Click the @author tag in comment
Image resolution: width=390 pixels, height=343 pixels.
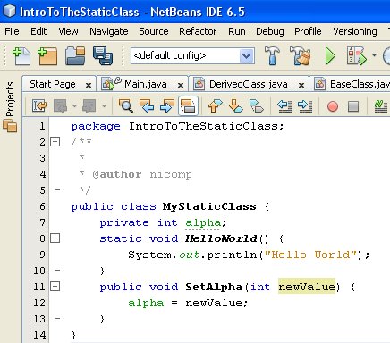pos(117,174)
